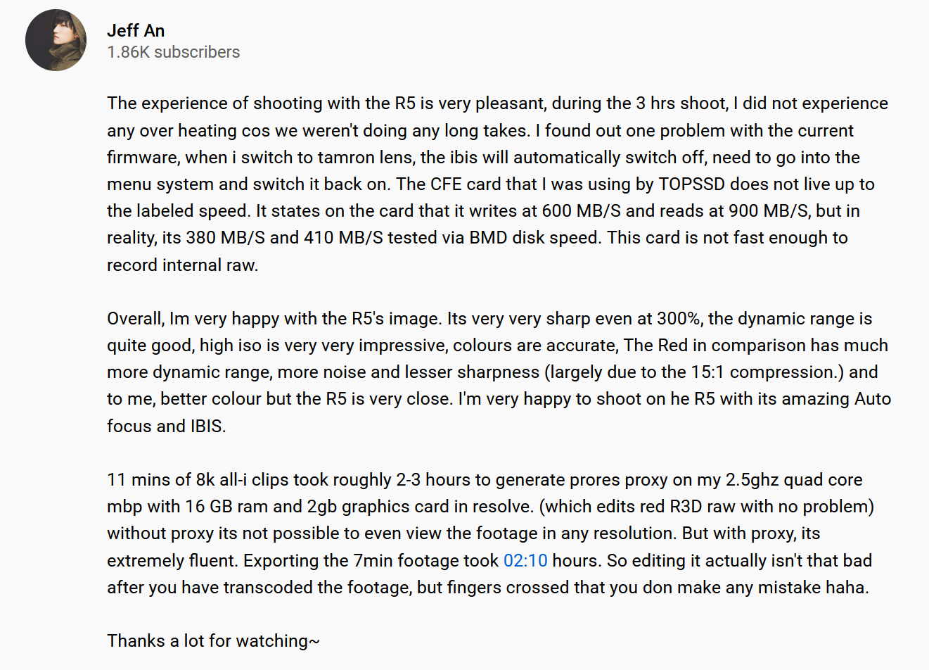Click 'record internal raw.' line
This screenshot has height=670, width=929.
[183, 265]
